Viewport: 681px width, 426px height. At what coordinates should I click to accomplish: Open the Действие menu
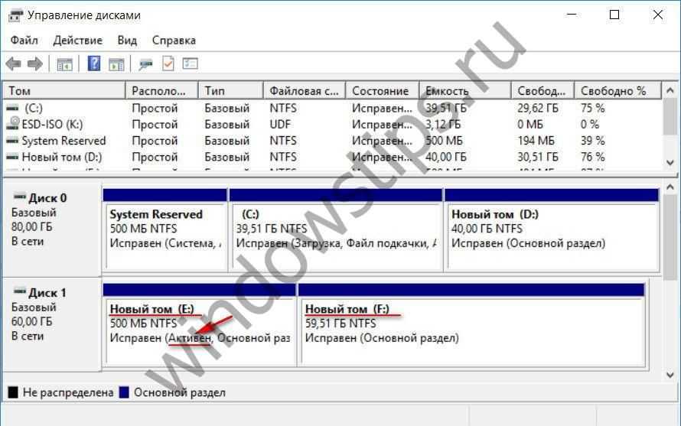click(77, 40)
